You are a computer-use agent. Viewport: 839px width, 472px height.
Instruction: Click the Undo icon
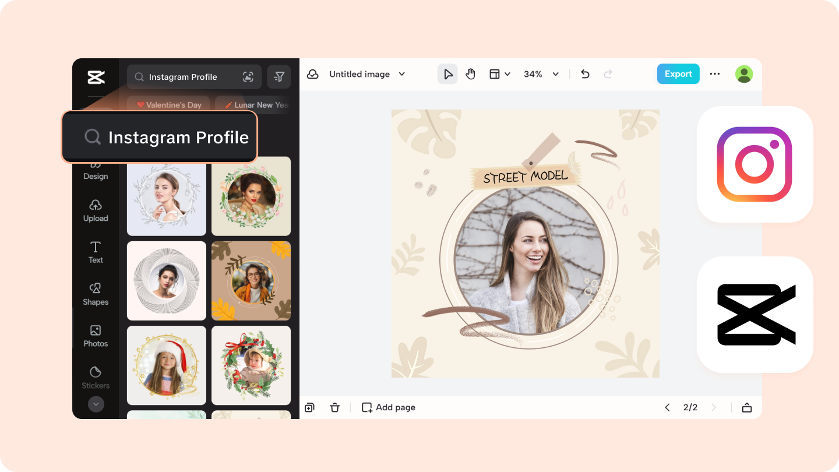[584, 74]
